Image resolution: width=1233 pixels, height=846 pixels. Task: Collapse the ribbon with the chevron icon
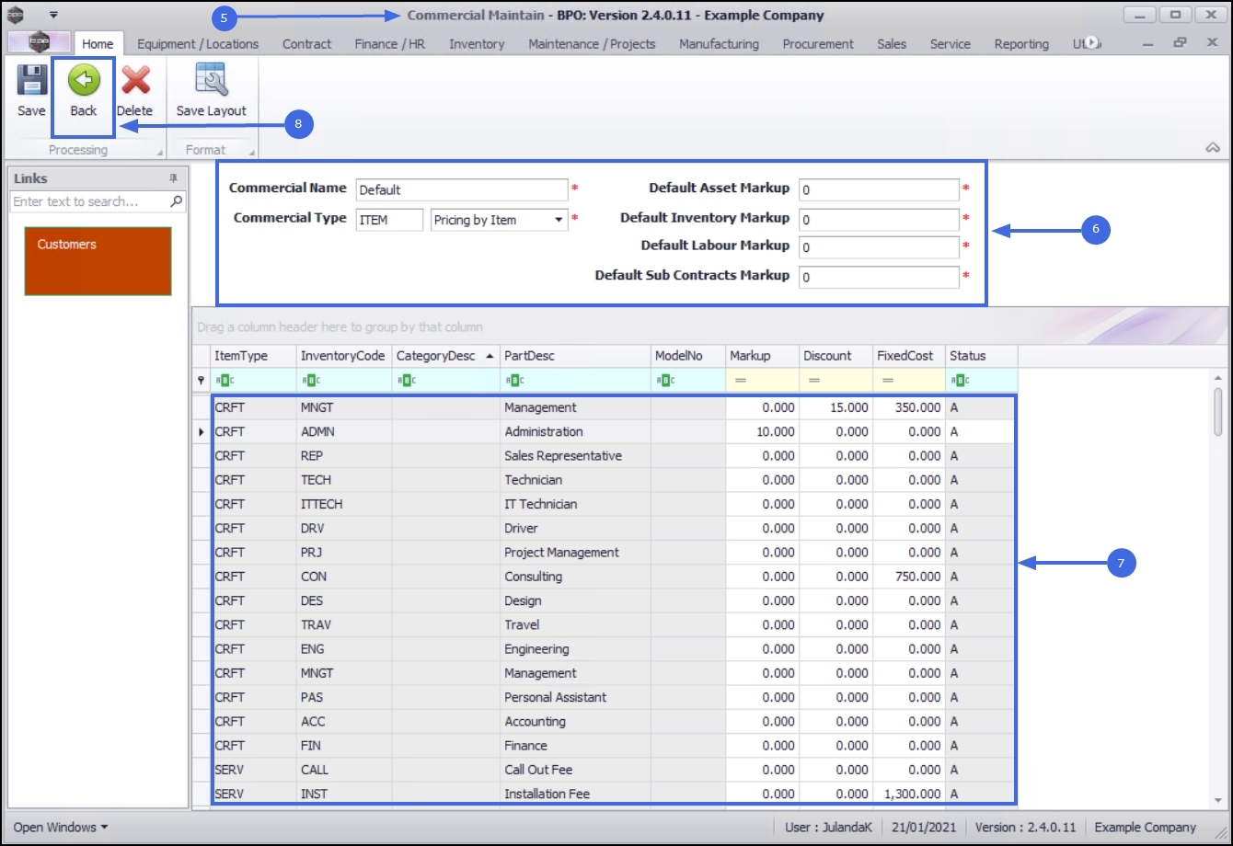(x=1212, y=148)
